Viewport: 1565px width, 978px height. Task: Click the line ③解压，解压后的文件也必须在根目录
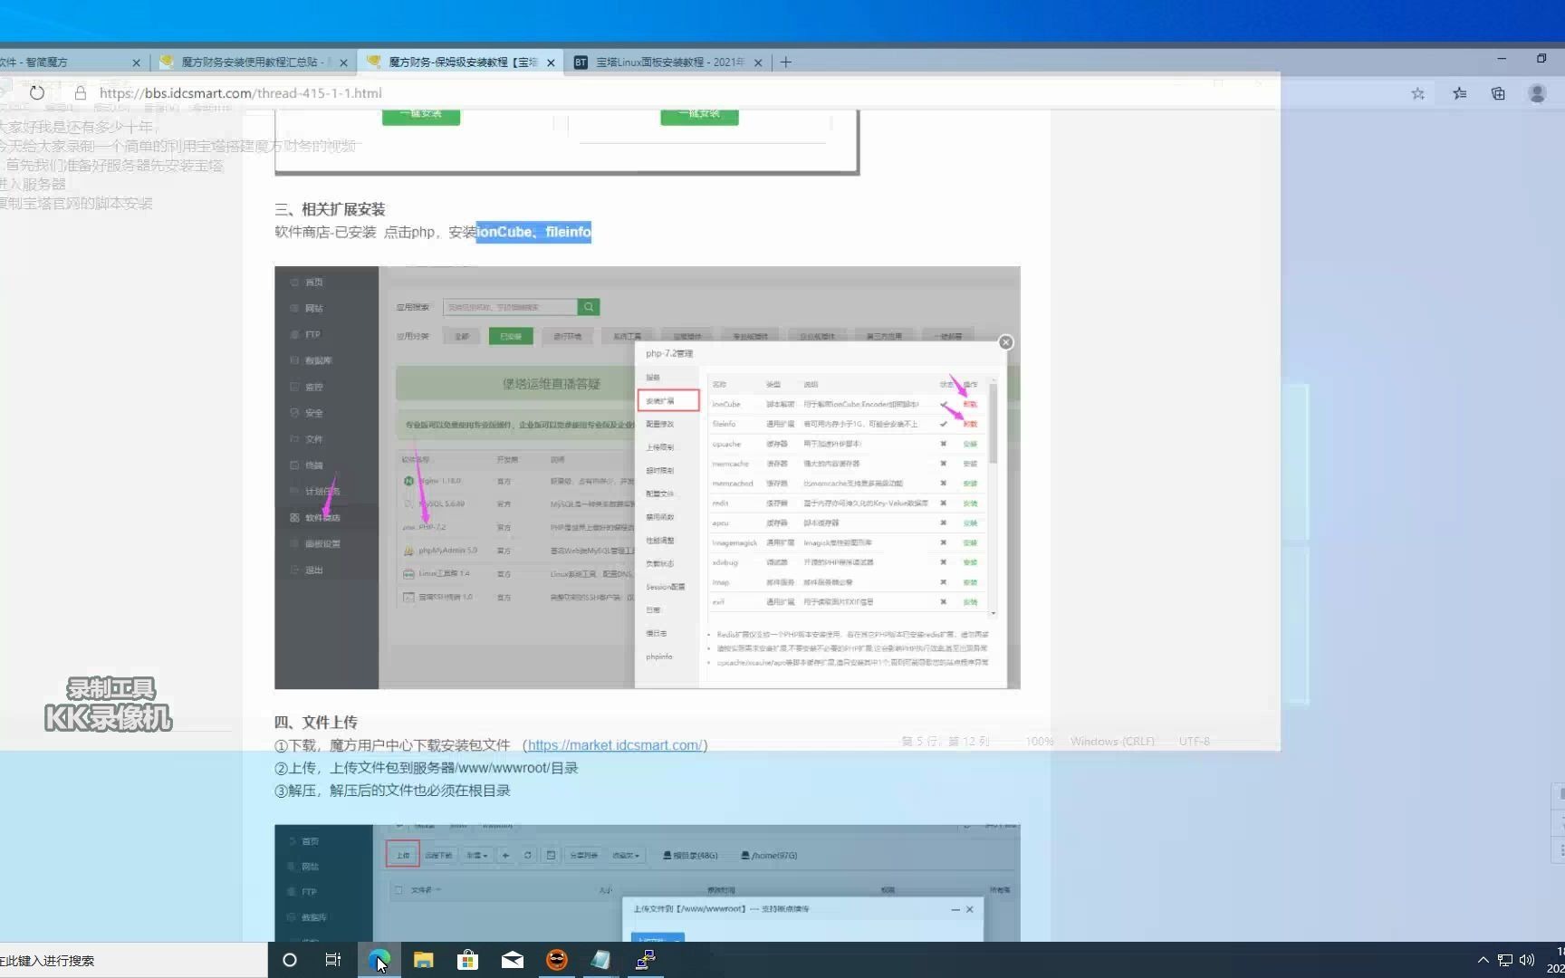392,791
